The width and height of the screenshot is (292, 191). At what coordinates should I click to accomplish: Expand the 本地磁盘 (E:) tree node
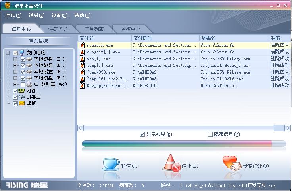pos(15,72)
